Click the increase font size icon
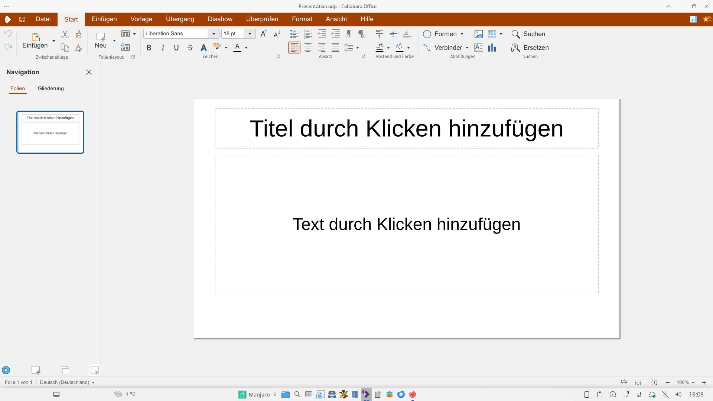713x401 pixels. [264, 34]
